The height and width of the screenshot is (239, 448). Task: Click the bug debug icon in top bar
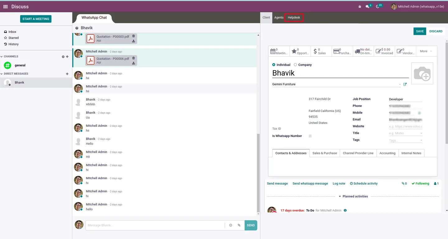tap(360, 7)
